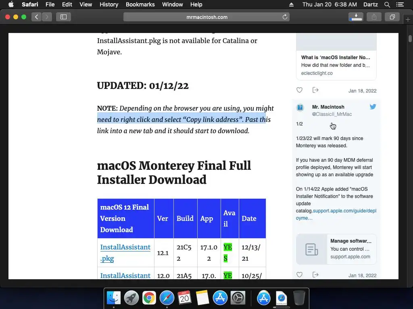Add a new tab with plus button
The image size is (413, 309).
[408, 19]
